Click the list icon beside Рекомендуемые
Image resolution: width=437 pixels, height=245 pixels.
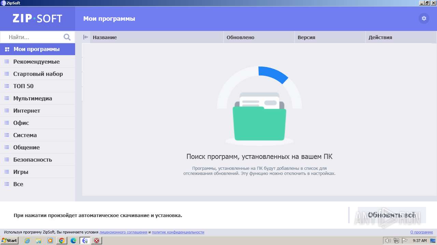7,62
